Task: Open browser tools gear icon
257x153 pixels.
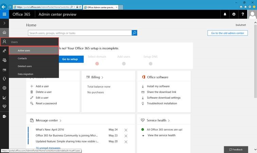Action: [x=250, y=7]
